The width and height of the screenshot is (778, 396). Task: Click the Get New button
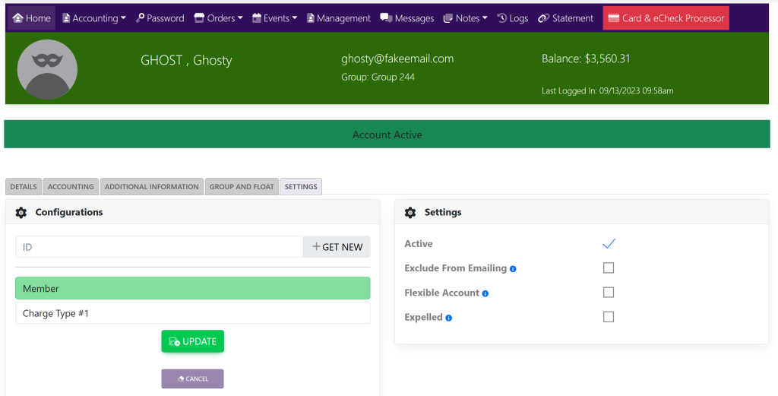point(337,247)
